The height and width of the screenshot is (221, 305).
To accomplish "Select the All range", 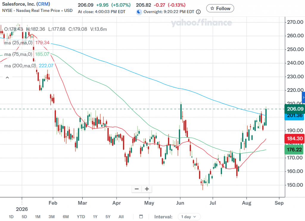I will 121,217.
